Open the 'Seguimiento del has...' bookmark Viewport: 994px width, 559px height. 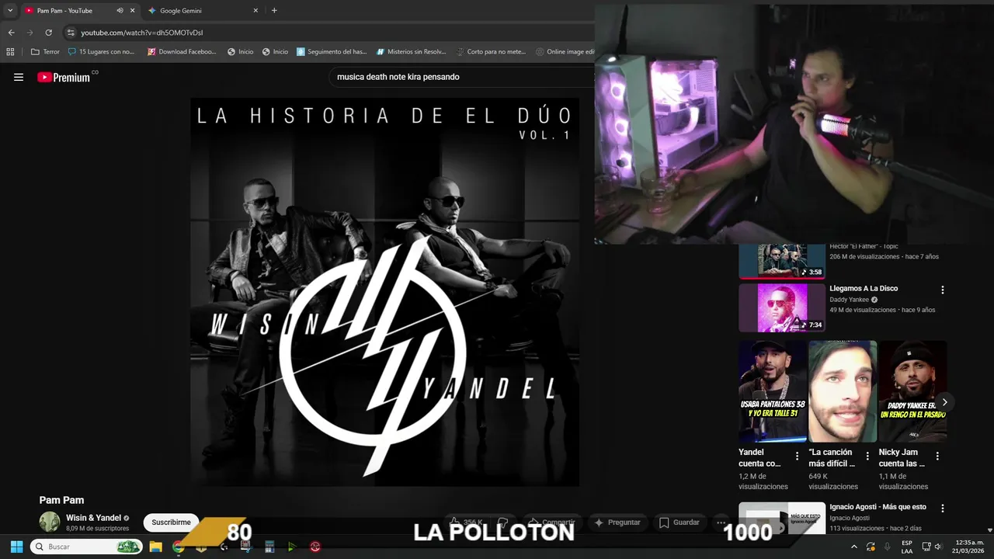tap(331, 52)
